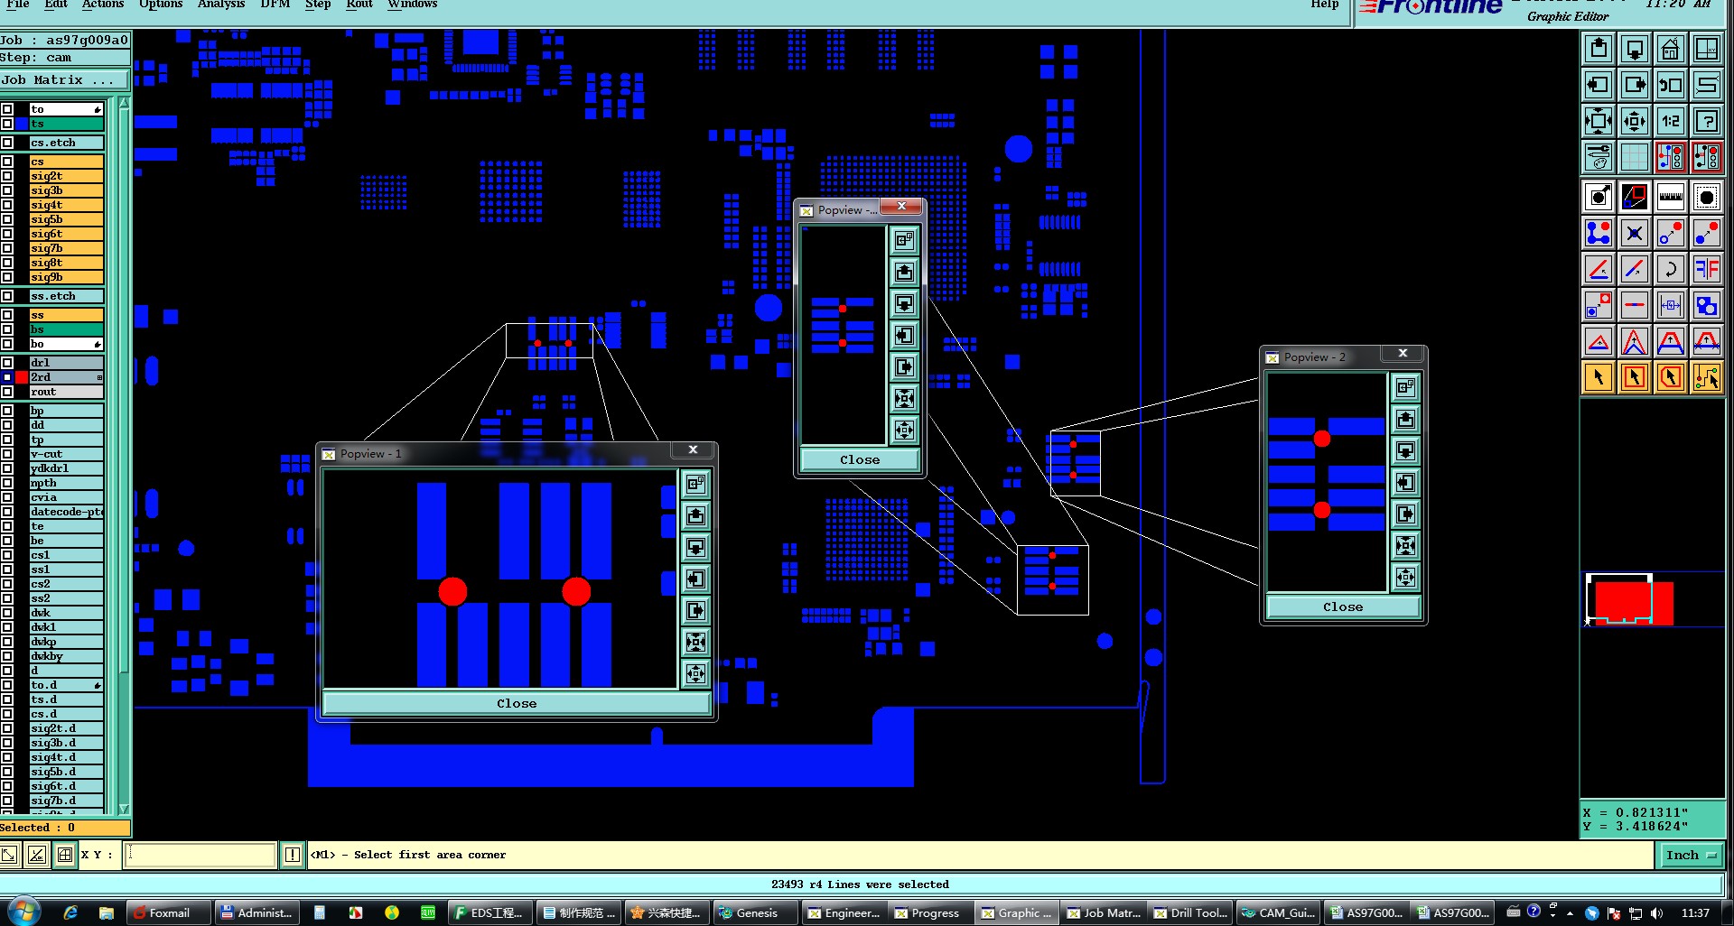This screenshot has width=1734, height=926.
Task: Toggle checkbox for the sig2t layer
Action: (7, 176)
